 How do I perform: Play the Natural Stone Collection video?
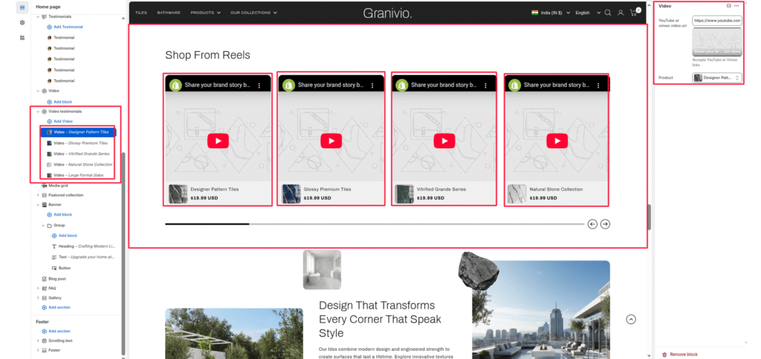[557, 141]
